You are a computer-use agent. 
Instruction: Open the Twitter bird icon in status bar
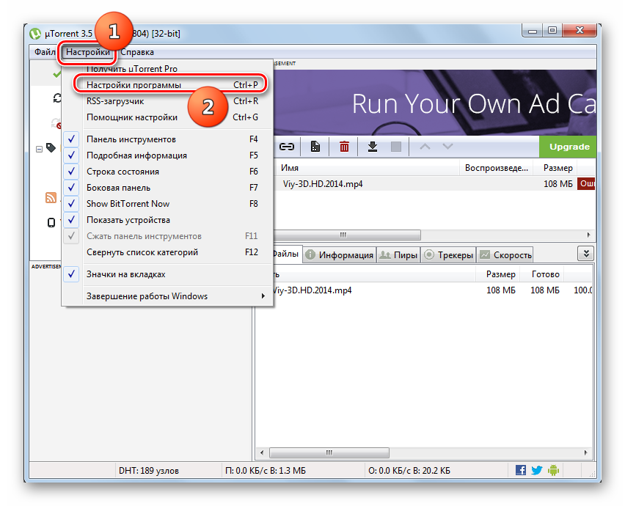point(536,470)
